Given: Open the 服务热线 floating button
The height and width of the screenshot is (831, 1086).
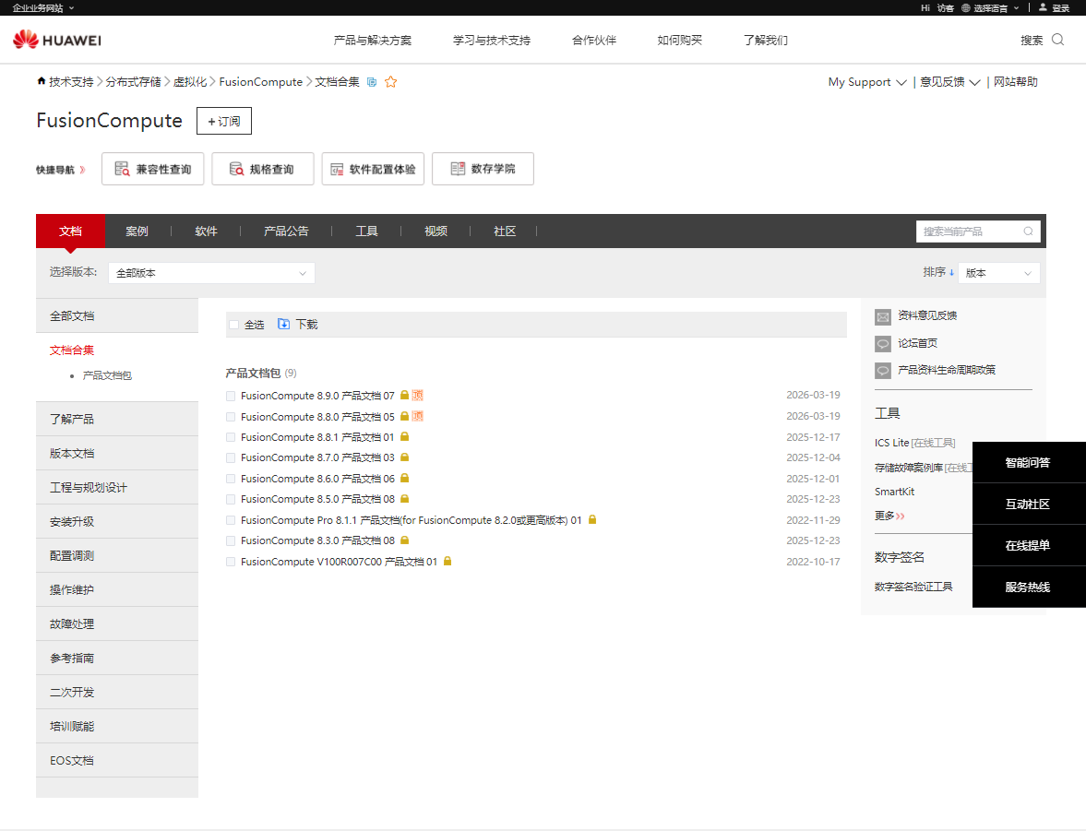Looking at the screenshot, I should [x=1029, y=588].
